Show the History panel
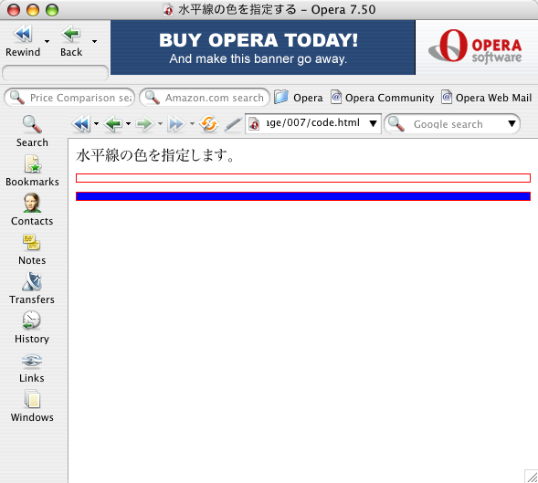 coord(32,327)
